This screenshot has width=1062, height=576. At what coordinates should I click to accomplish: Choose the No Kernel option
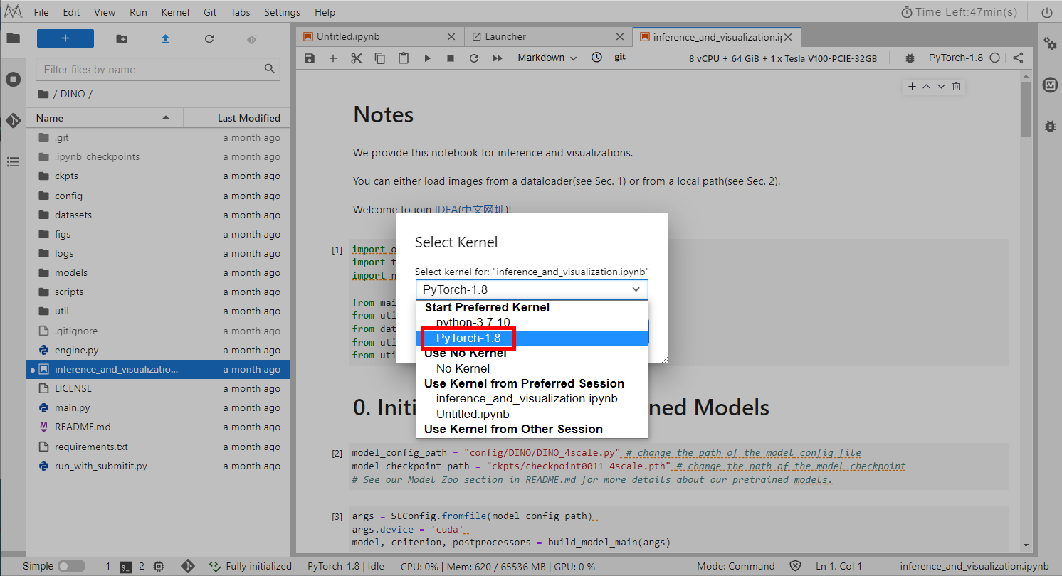click(x=463, y=368)
